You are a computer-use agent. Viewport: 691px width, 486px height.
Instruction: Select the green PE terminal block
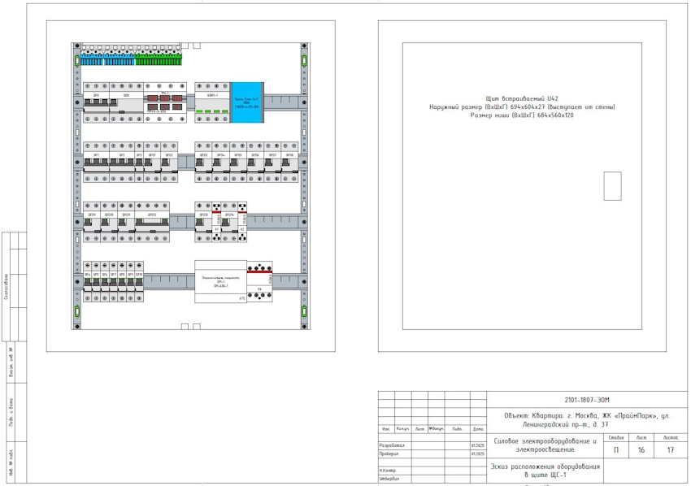pyautogui.click(x=159, y=60)
